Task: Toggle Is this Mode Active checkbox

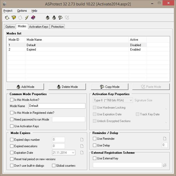Action: (x=12, y=100)
